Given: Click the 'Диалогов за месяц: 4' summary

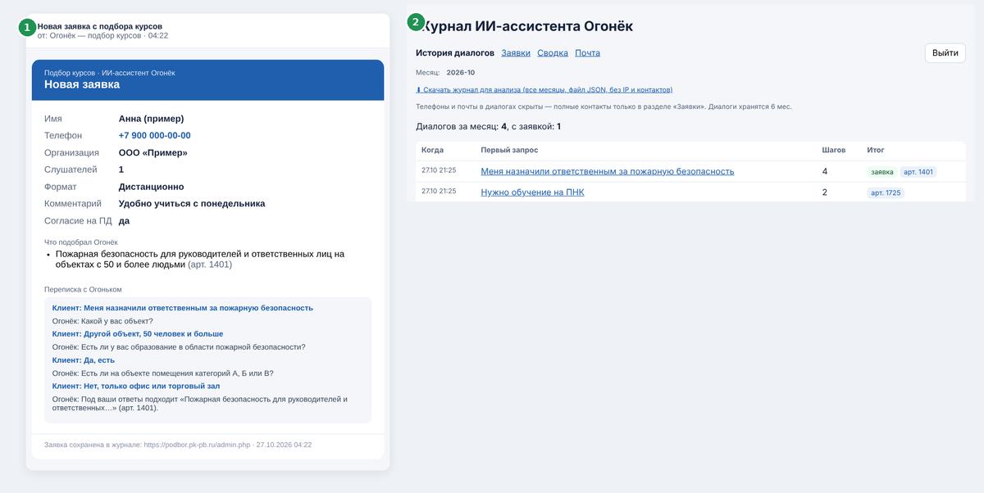Looking at the screenshot, I should pyautogui.click(x=489, y=126).
